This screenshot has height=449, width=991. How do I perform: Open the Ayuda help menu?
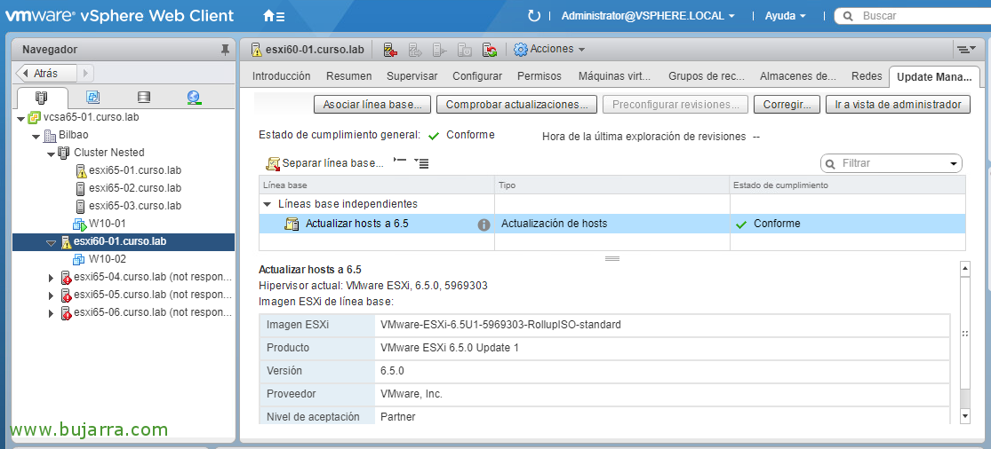(786, 16)
